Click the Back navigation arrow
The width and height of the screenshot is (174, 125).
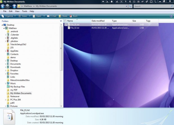[x=3, y=6]
